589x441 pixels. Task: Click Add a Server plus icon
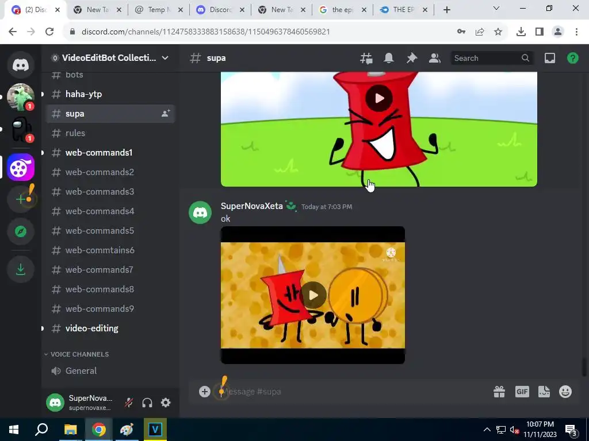click(x=21, y=199)
